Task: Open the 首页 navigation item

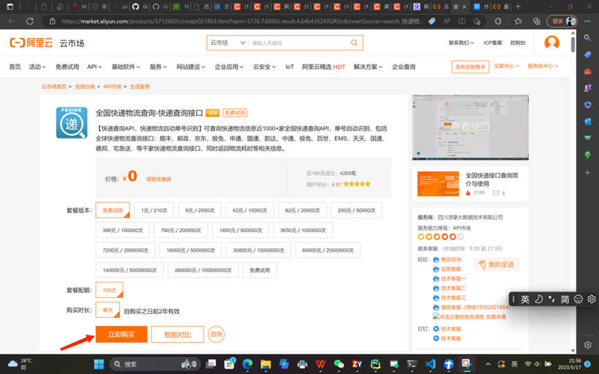Action: (x=15, y=66)
